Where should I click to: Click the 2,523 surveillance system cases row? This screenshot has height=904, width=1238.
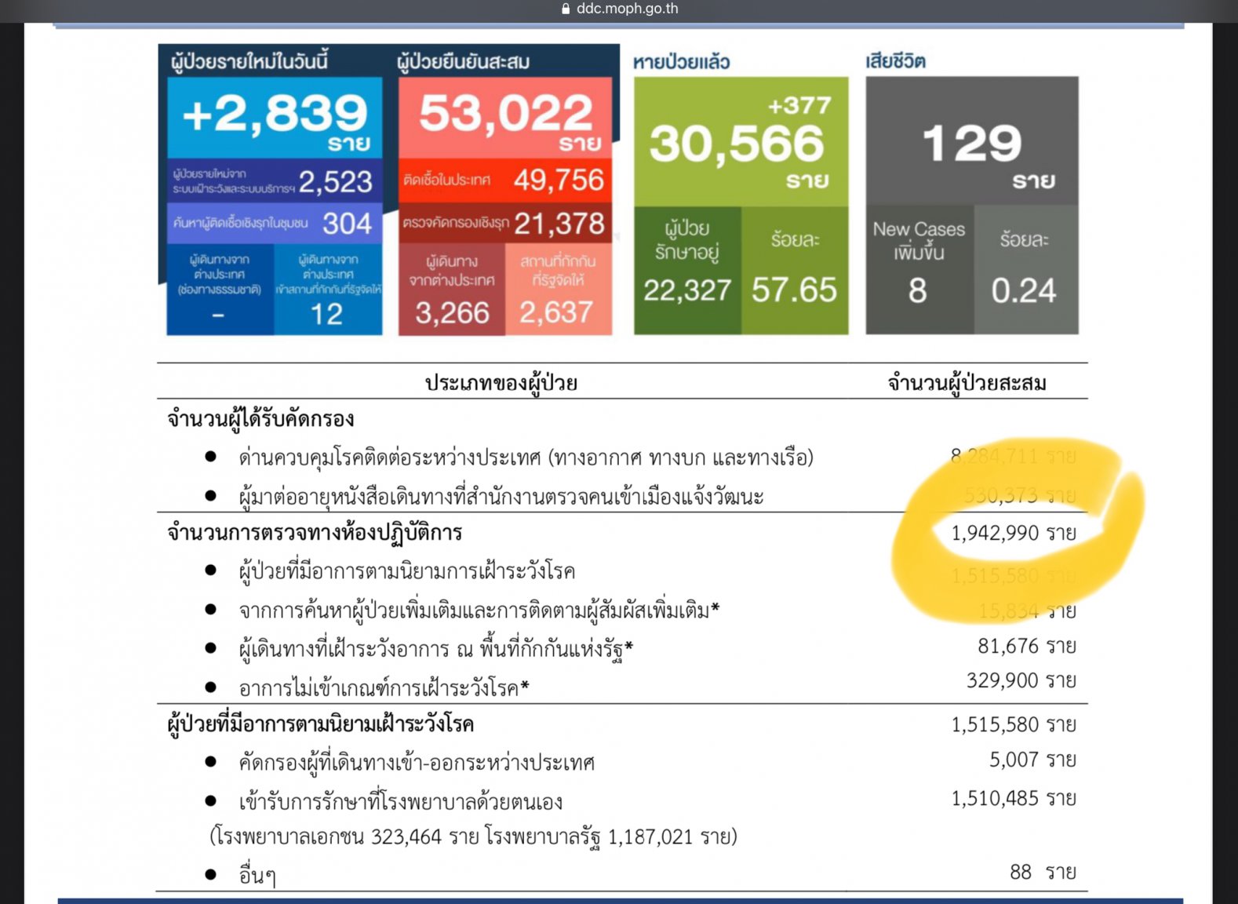coord(274,181)
